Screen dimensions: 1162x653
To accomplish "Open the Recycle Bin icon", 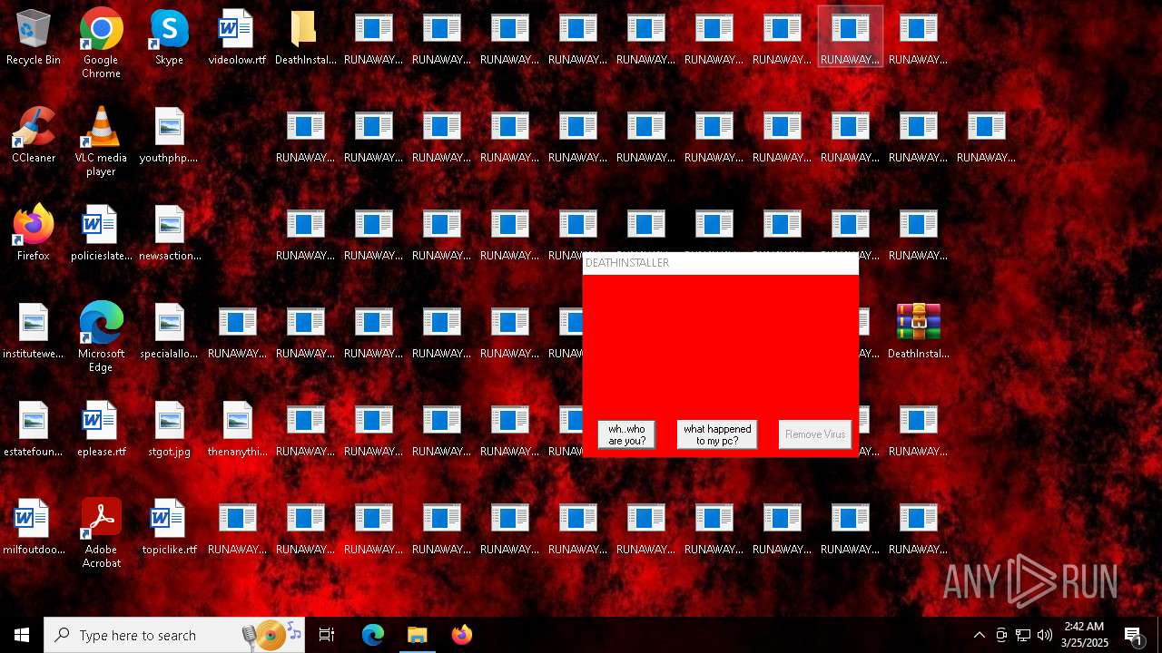I will tap(34, 38).
